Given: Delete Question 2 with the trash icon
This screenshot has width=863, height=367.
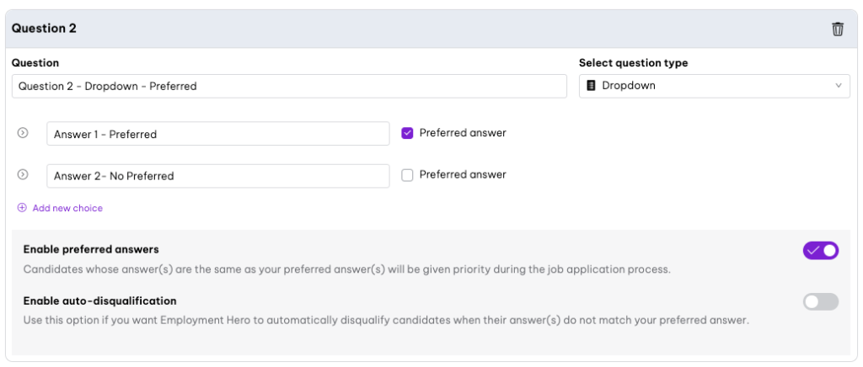Looking at the screenshot, I should [x=837, y=29].
